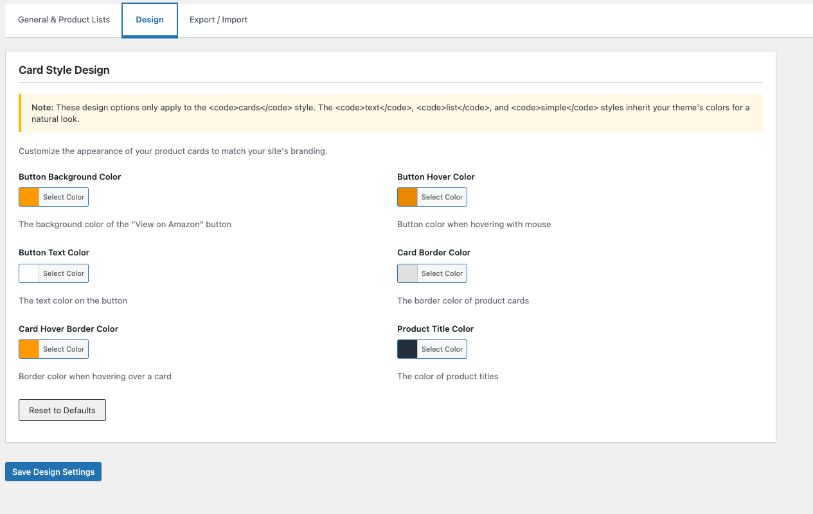Click the Card Hover Border Color swatch
Screen dimensions: 813x514
point(28,348)
